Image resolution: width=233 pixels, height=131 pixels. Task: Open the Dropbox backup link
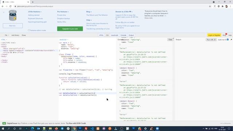pyautogui.click(x=63, y=19)
